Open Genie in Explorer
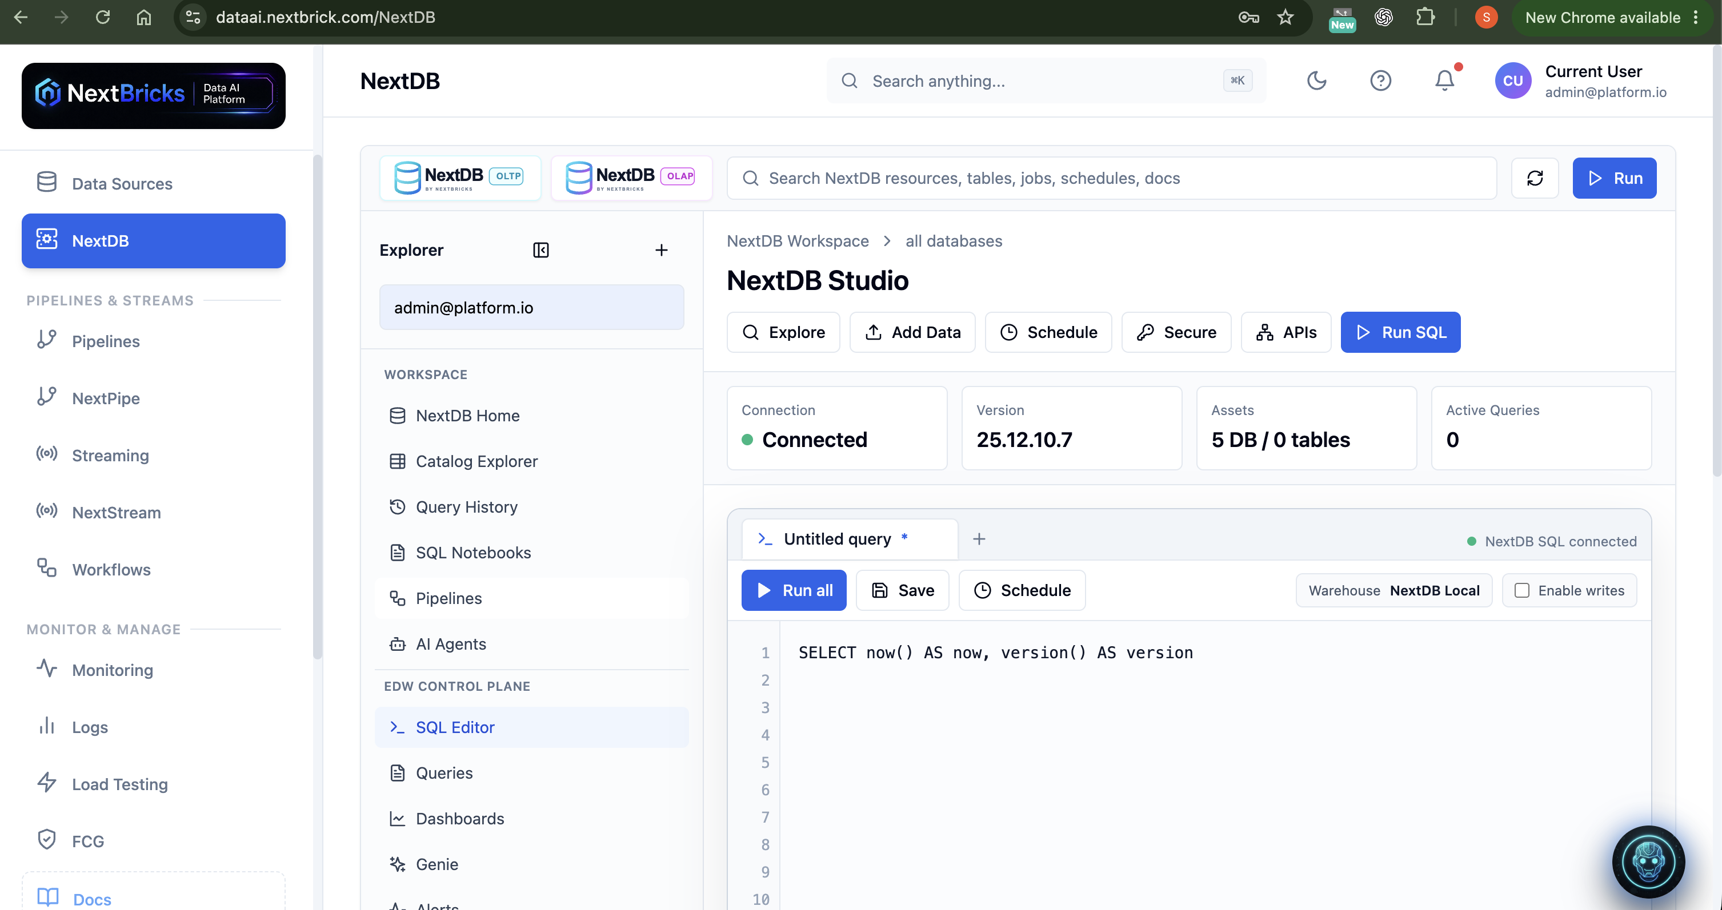Viewport: 1722px width, 910px height. tap(531, 864)
